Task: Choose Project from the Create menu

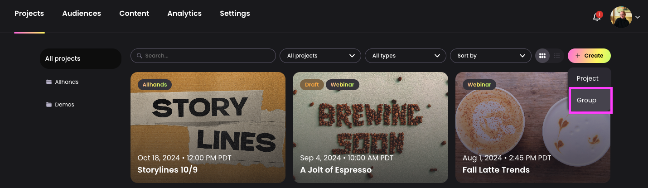Action: coord(588,78)
